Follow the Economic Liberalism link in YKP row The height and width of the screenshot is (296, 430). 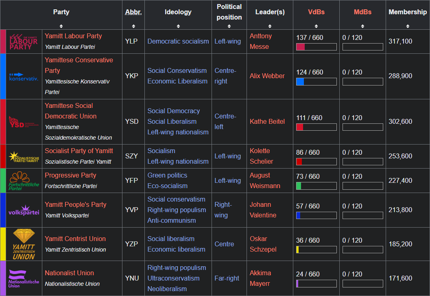click(x=177, y=81)
